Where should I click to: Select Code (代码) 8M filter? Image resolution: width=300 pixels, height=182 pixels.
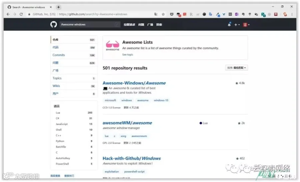pos(74,47)
